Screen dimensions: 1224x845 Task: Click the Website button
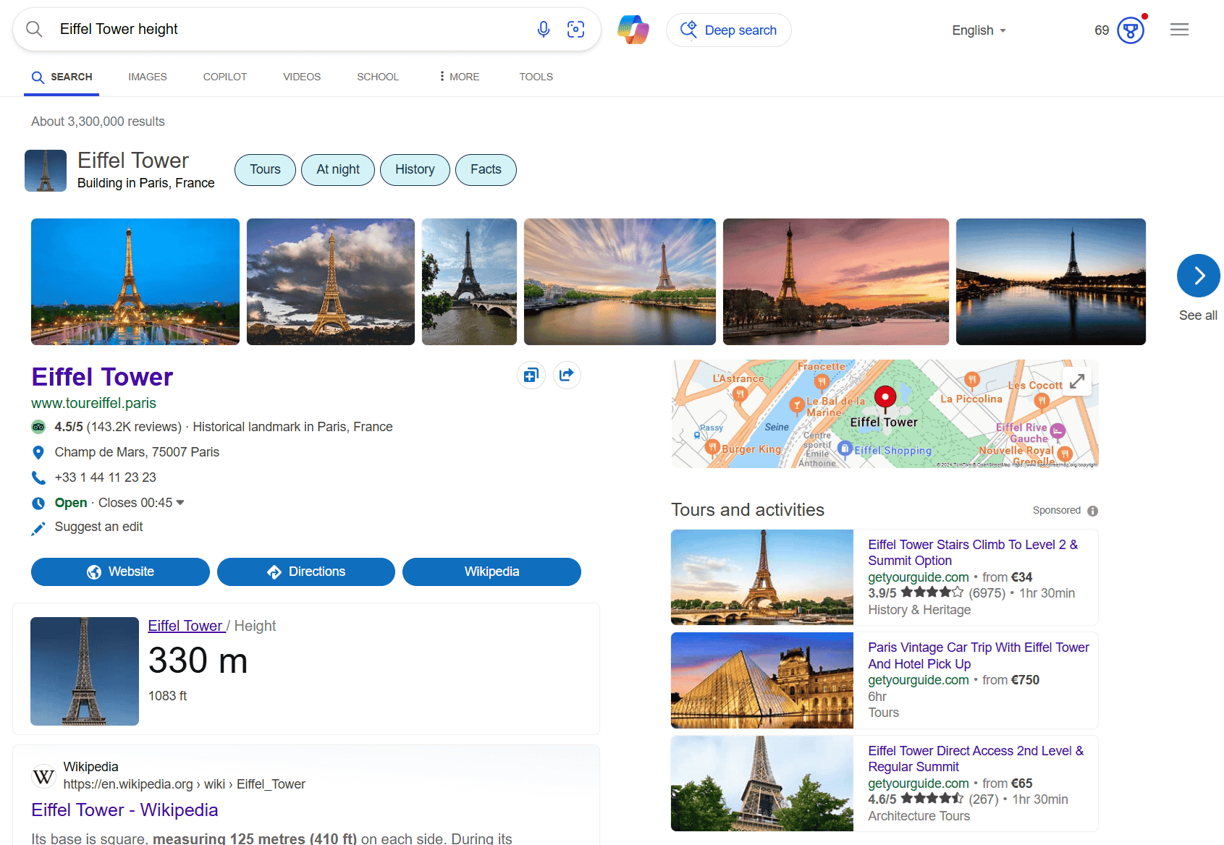[x=120, y=572]
